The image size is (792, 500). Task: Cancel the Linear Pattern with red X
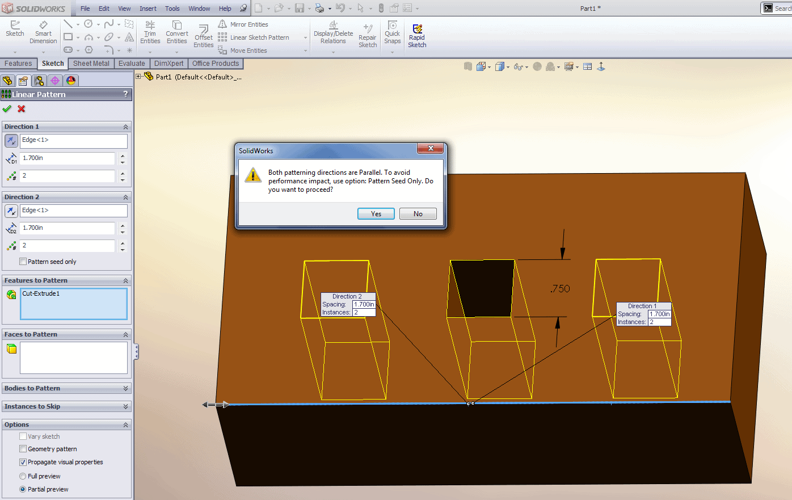22,108
